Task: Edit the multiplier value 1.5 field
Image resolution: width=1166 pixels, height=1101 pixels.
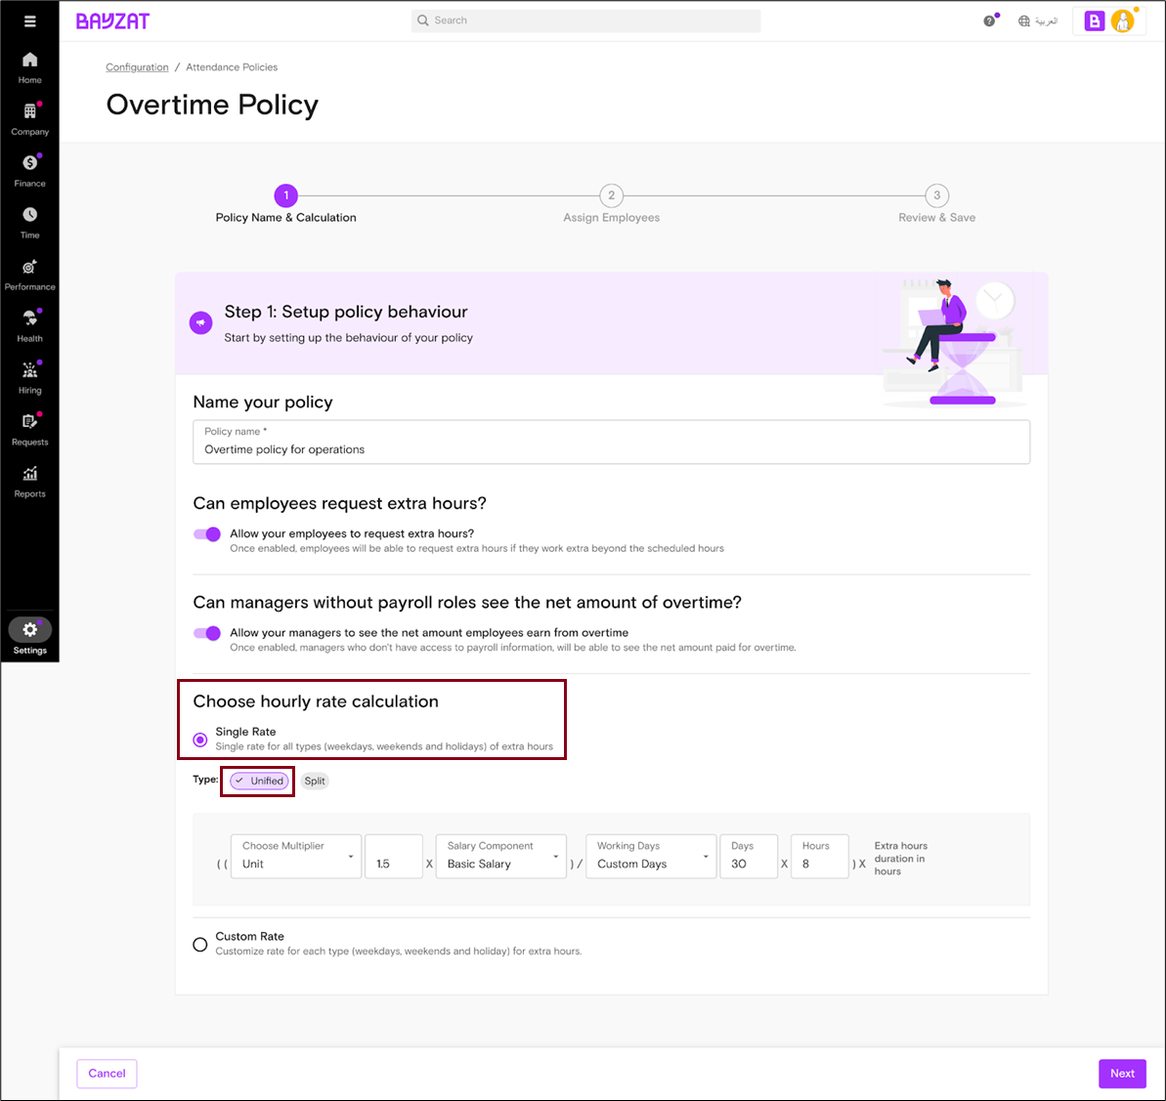Action: tap(394, 857)
